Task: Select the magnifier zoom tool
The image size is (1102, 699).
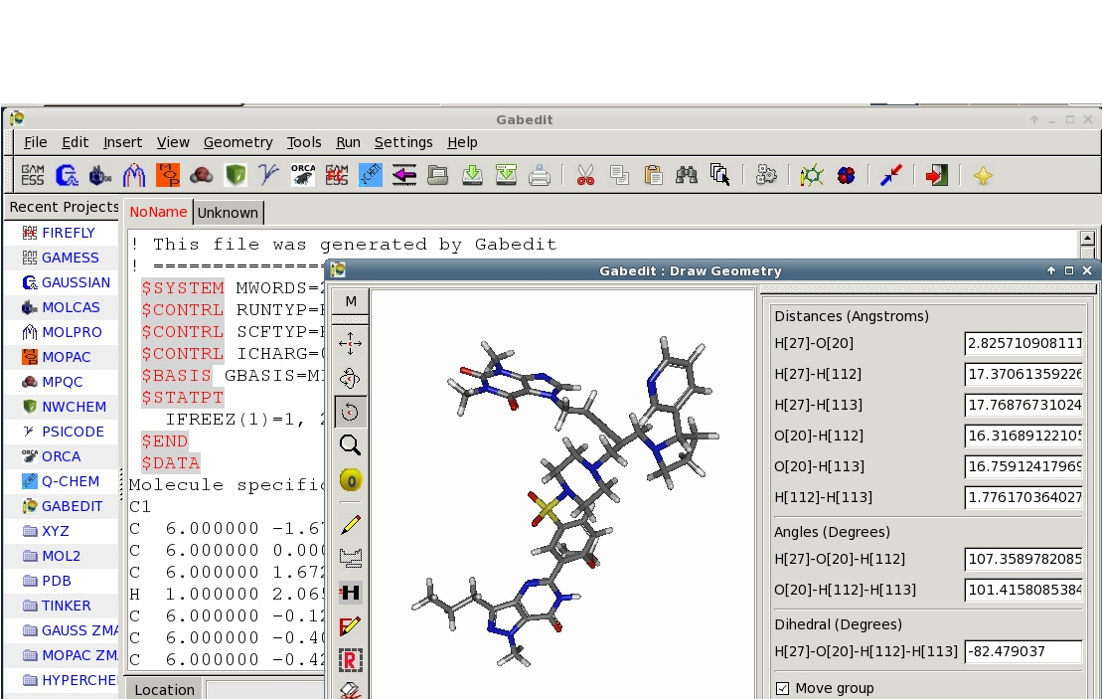Action: pos(350,445)
